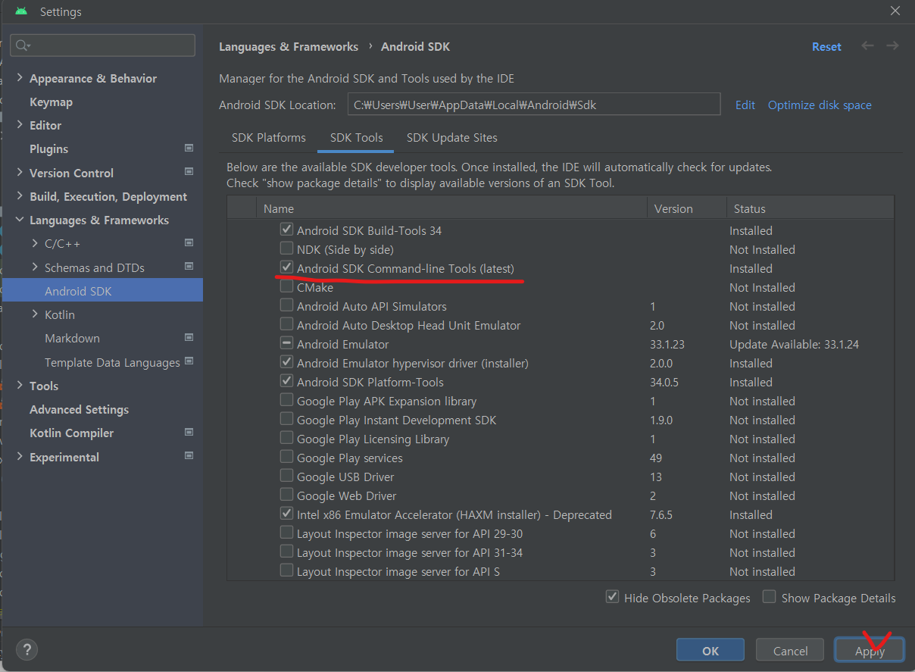
Task: Click Languages & Frameworks breadcrumb
Action: tap(289, 47)
